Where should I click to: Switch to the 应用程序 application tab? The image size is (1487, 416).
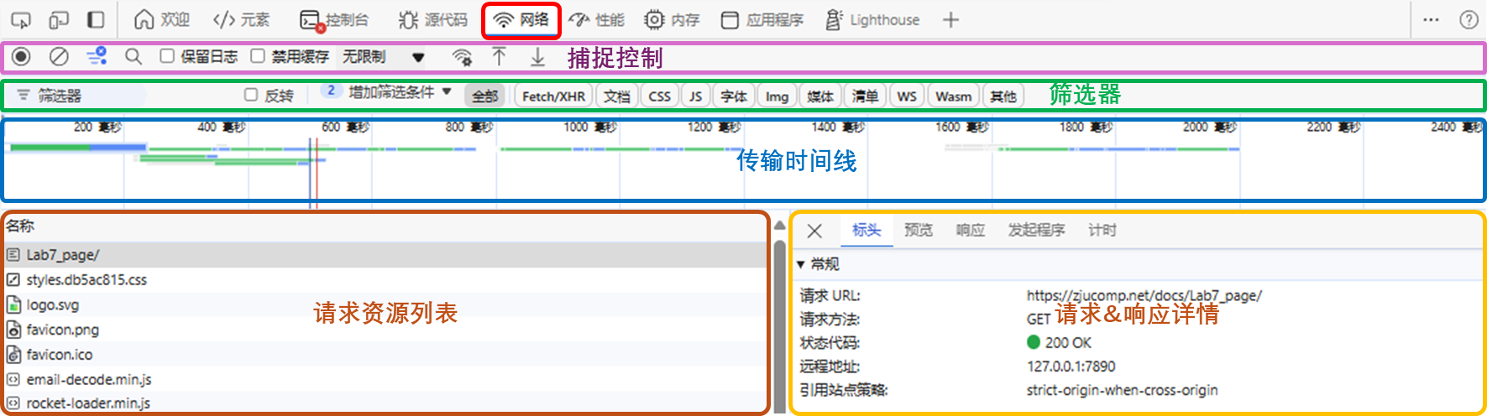coord(762,20)
